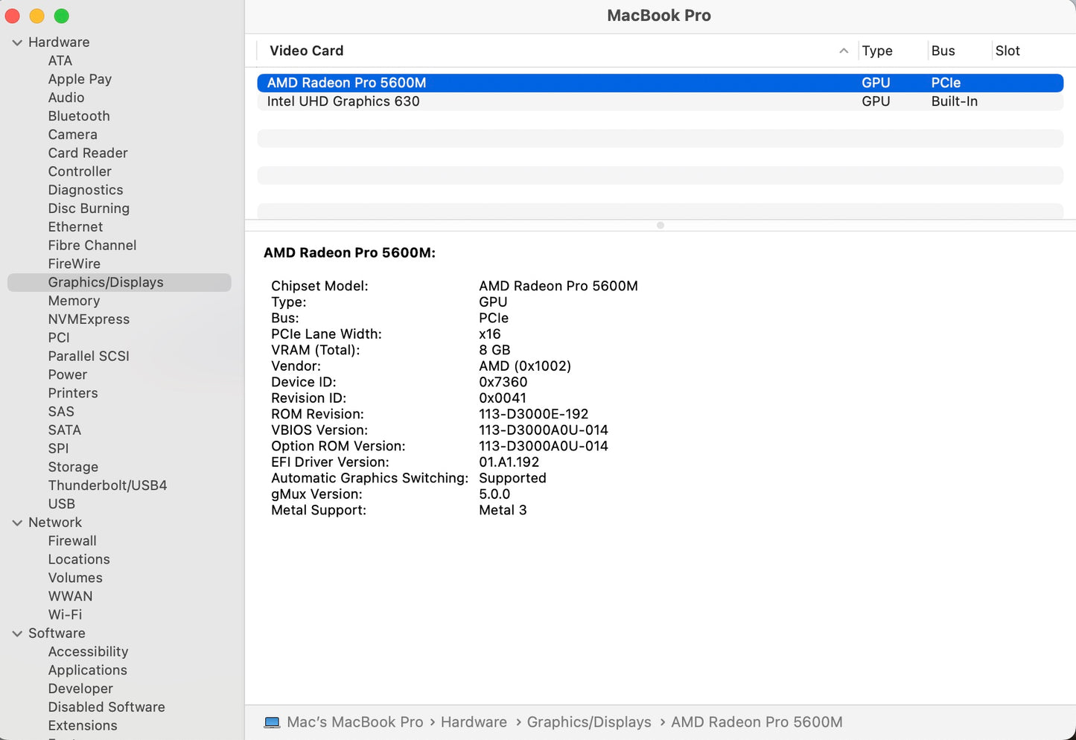
Task: Collapse the Network section in the sidebar
Action: 17,522
